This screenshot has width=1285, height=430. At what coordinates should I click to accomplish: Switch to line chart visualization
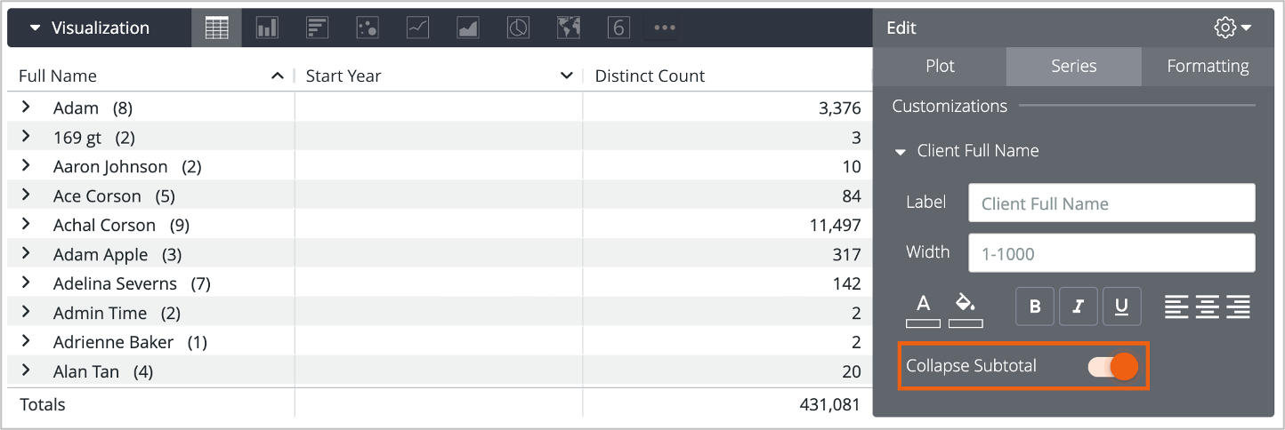click(x=417, y=28)
